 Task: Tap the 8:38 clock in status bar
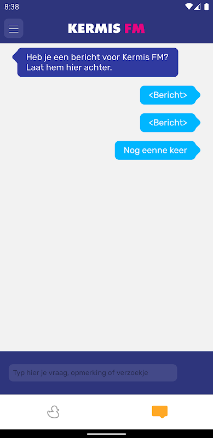(x=11, y=7)
